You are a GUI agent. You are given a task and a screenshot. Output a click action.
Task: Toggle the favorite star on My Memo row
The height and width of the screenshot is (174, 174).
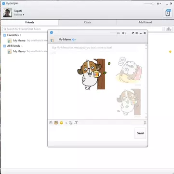(170, 52)
